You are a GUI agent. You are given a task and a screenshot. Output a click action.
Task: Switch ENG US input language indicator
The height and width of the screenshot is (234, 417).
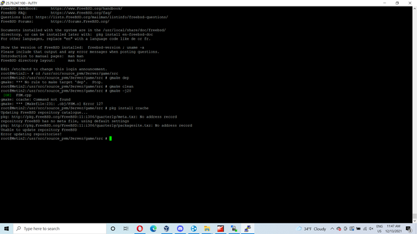379,229
